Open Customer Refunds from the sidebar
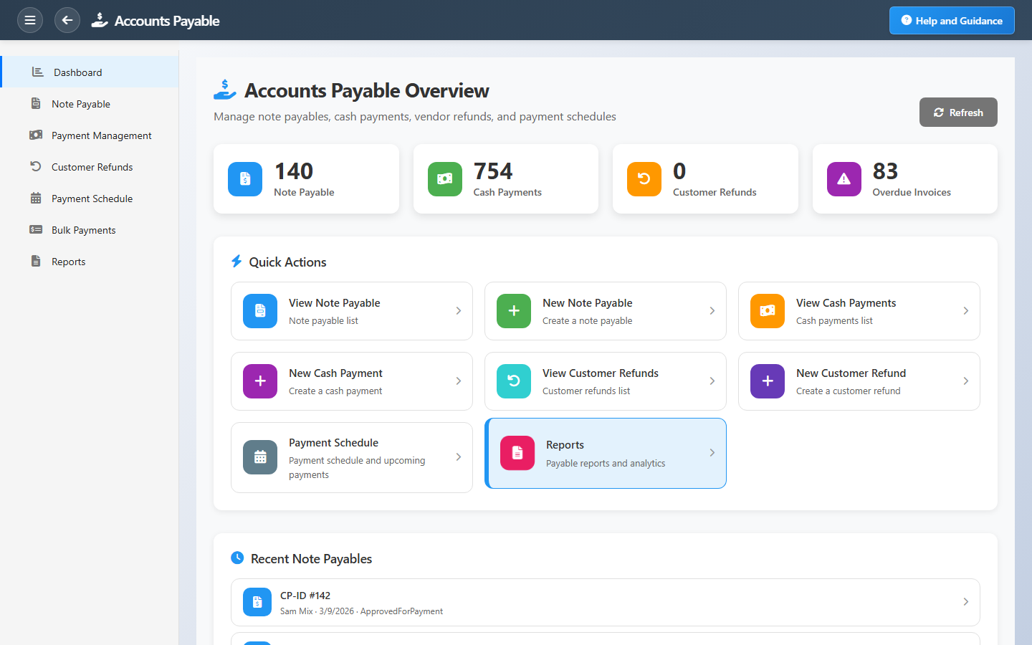The height and width of the screenshot is (645, 1032). [x=92, y=167]
